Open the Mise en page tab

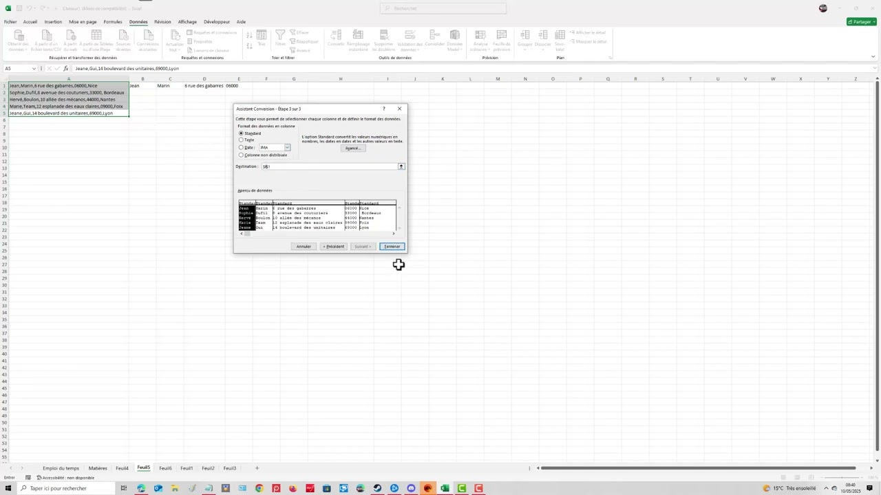pyautogui.click(x=83, y=21)
